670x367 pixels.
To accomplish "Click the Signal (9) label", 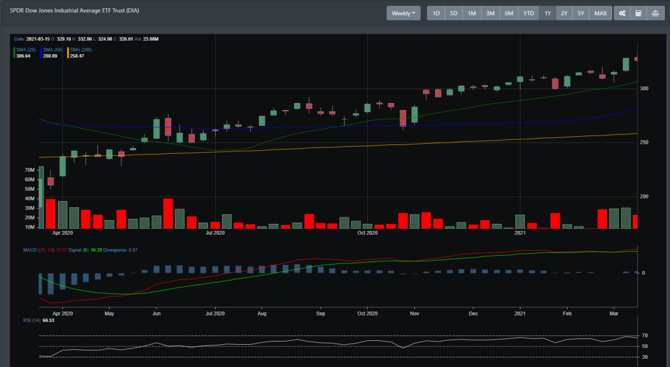I will click(x=78, y=250).
